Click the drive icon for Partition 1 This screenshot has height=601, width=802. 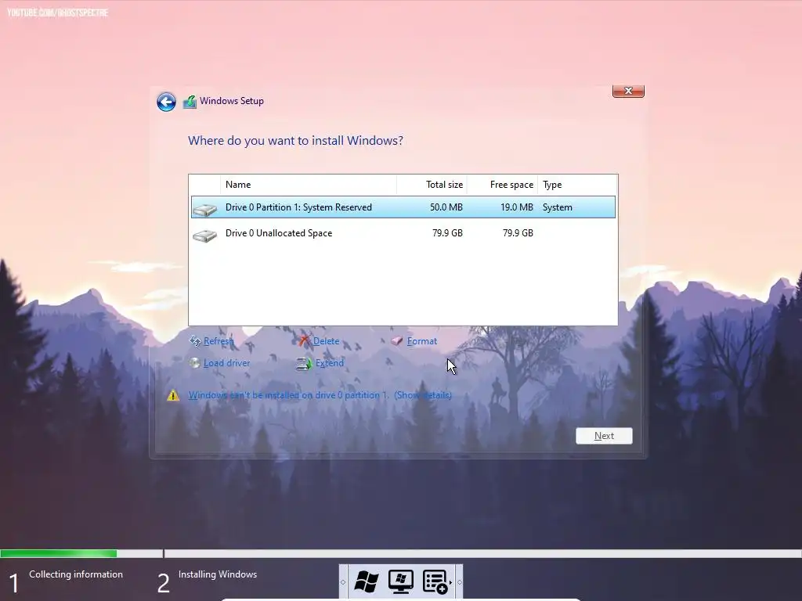click(204, 209)
